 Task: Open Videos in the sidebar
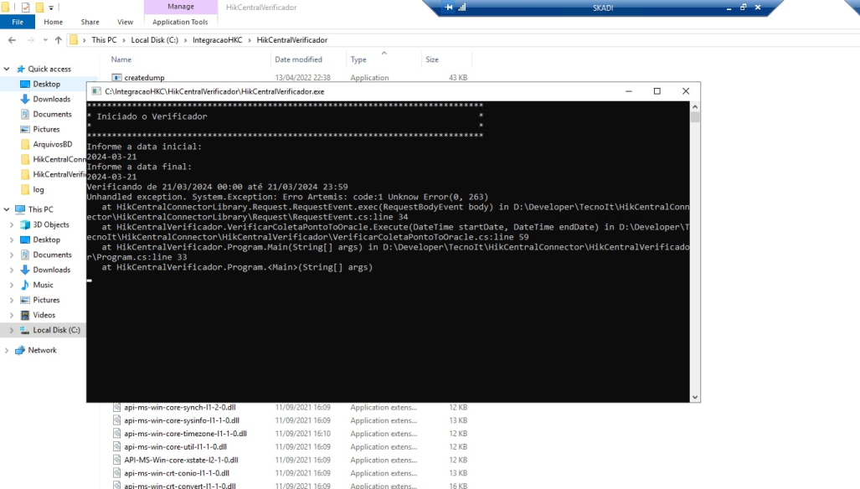[44, 315]
